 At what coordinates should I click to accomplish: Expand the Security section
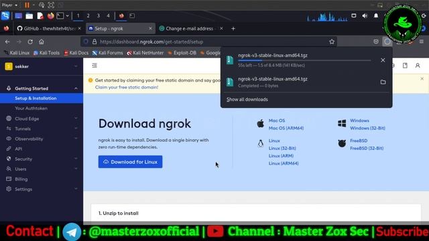click(42, 159)
